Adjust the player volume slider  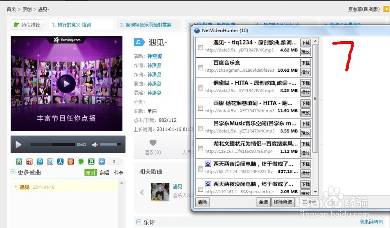(111, 145)
